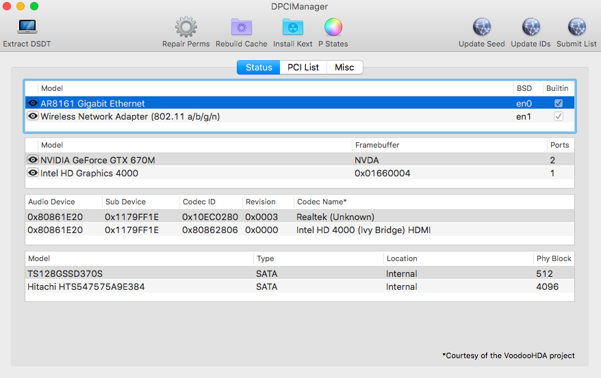Switch to the PCI List tab
Image resolution: width=601 pixels, height=378 pixels.
(x=303, y=68)
